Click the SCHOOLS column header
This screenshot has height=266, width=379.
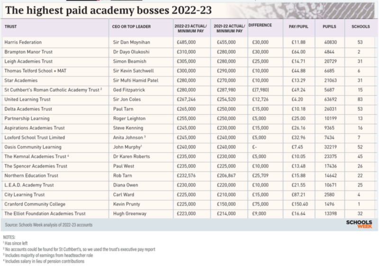pos(361,27)
